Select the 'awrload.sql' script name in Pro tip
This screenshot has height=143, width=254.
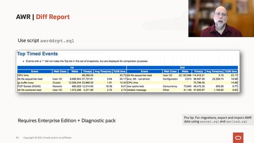[237, 122]
